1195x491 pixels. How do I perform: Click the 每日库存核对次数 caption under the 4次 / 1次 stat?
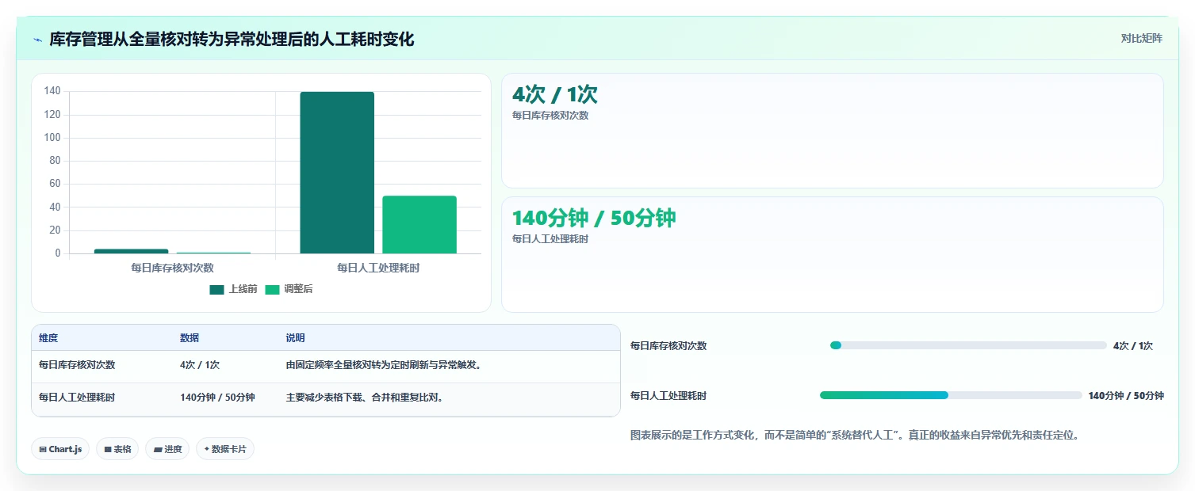coord(550,116)
